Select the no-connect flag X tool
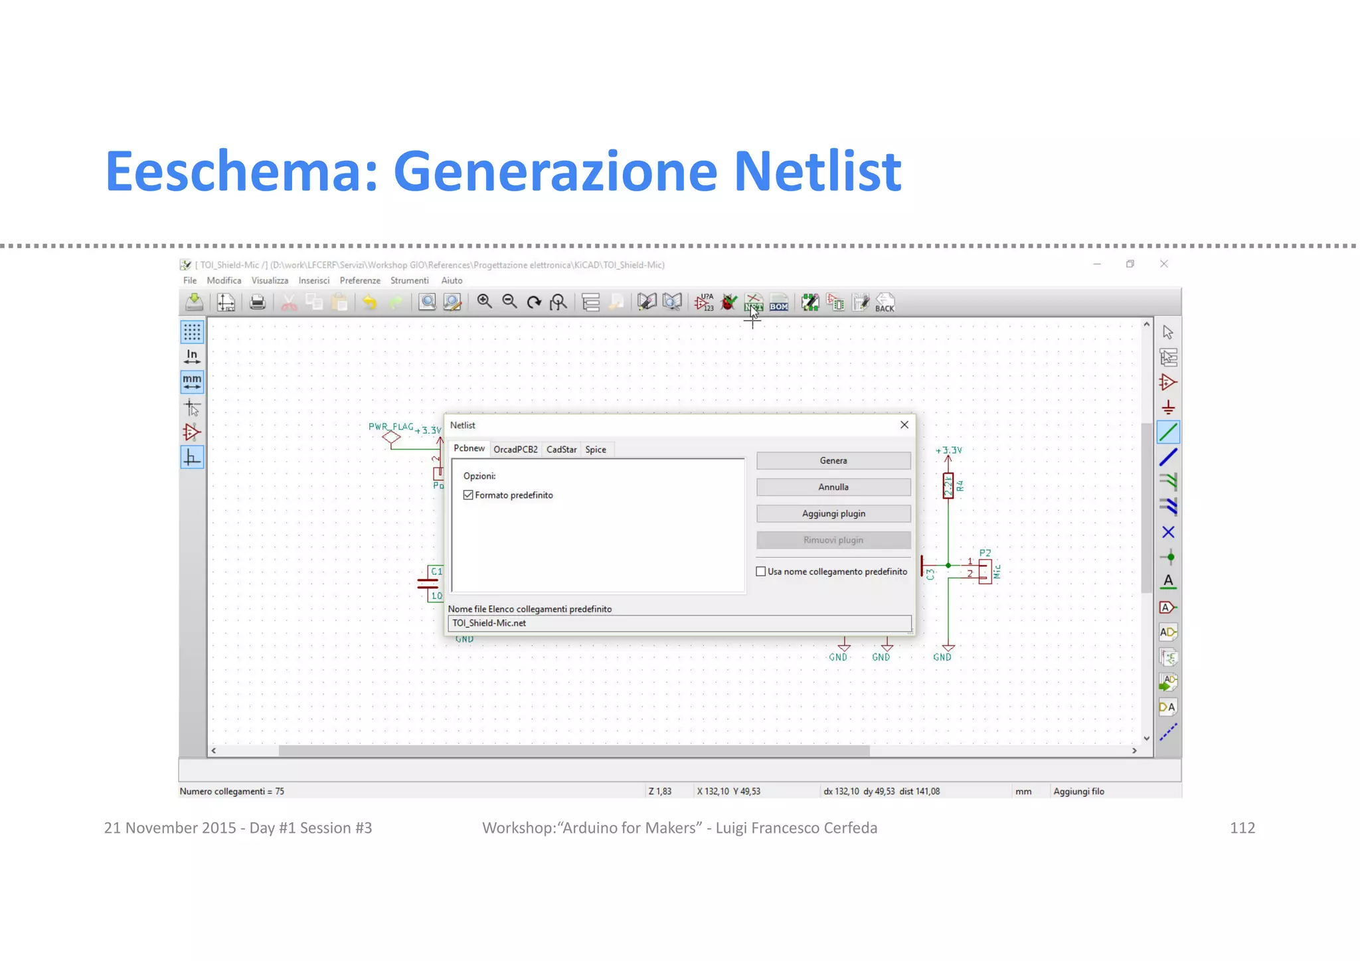The height and width of the screenshot is (961, 1360). pos(1168,532)
